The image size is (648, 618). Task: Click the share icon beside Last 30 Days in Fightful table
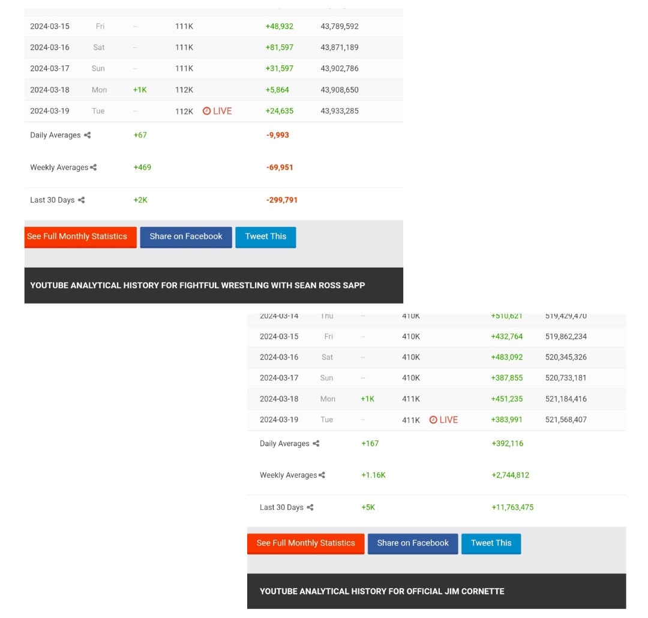point(82,200)
